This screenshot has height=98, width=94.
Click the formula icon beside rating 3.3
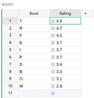(x=53, y=72)
